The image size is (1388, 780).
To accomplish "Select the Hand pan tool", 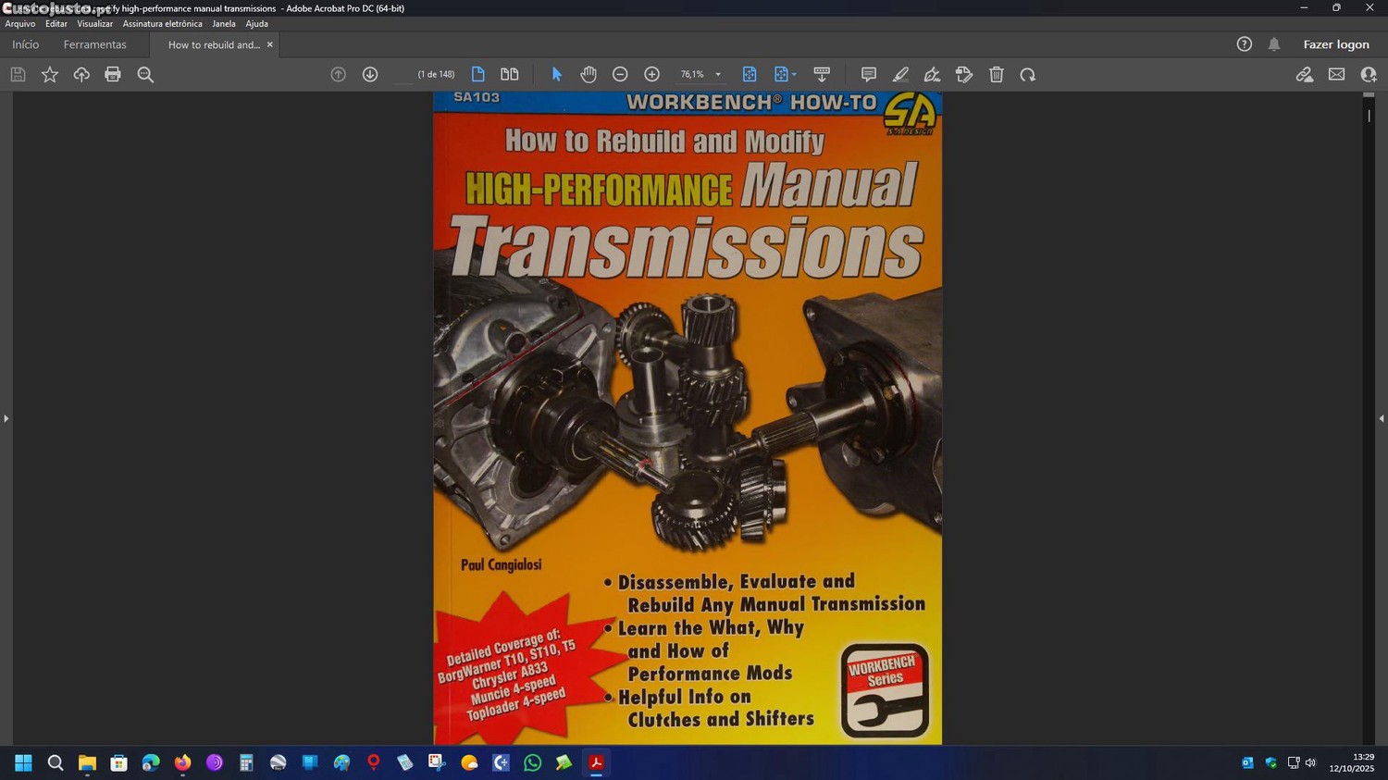I will [x=589, y=75].
